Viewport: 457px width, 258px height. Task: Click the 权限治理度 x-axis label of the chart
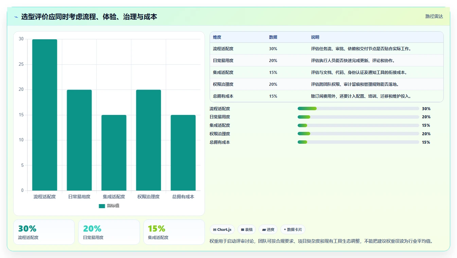click(x=148, y=197)
